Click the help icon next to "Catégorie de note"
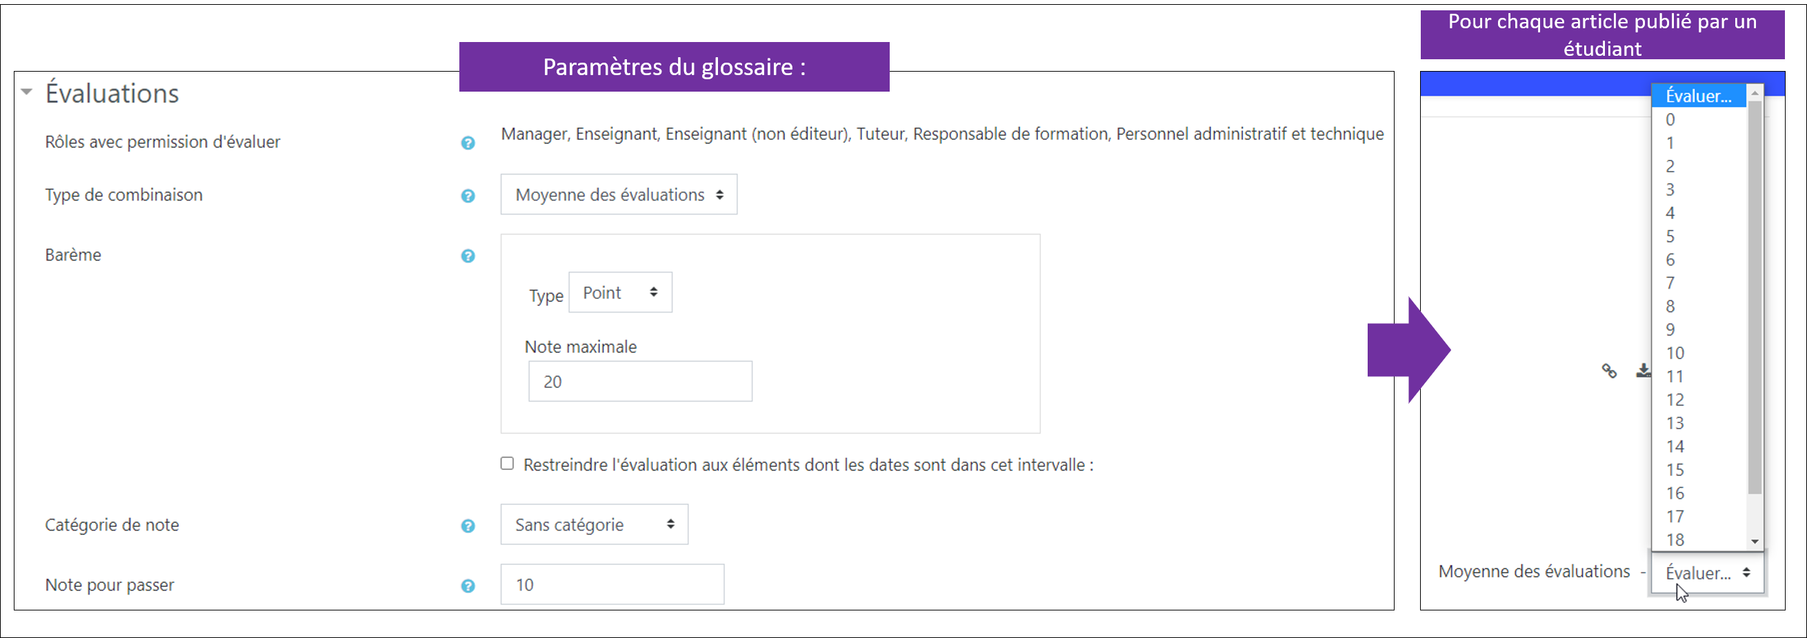1807x638 pixels. (x=468, y=526)
